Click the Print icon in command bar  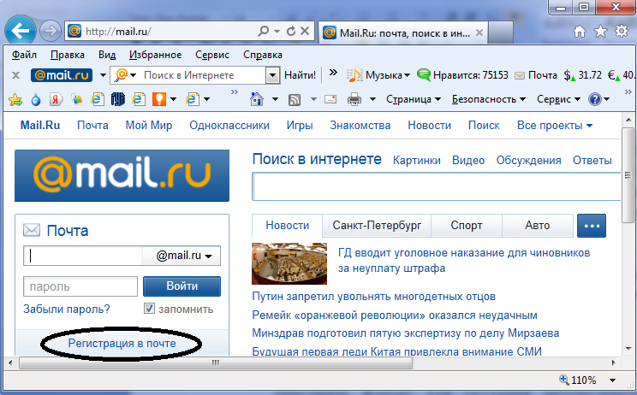coord(354,99)
